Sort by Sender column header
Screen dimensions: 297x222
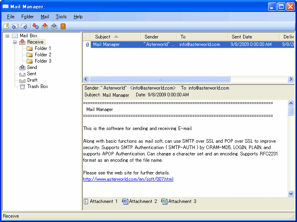[159, 37]
